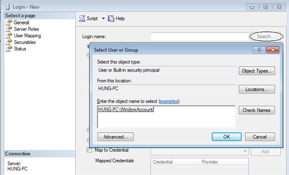The height and width of the screenshot is (175, 289).
Task: Click the General page icon
Action: pos(9,23)
